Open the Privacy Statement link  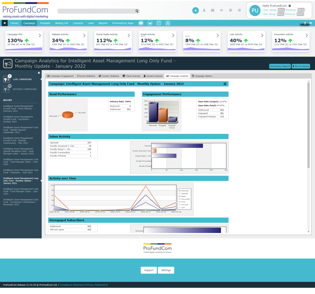(x=96, y=285)
